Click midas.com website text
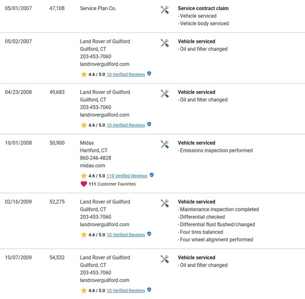Viewport: 305px width, 299px height. 93,166
